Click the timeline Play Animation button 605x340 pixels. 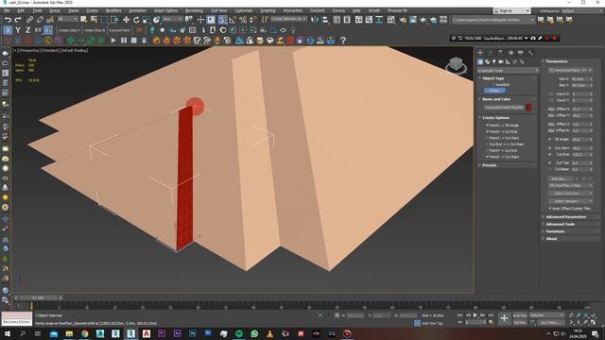(x=475, y=315)
